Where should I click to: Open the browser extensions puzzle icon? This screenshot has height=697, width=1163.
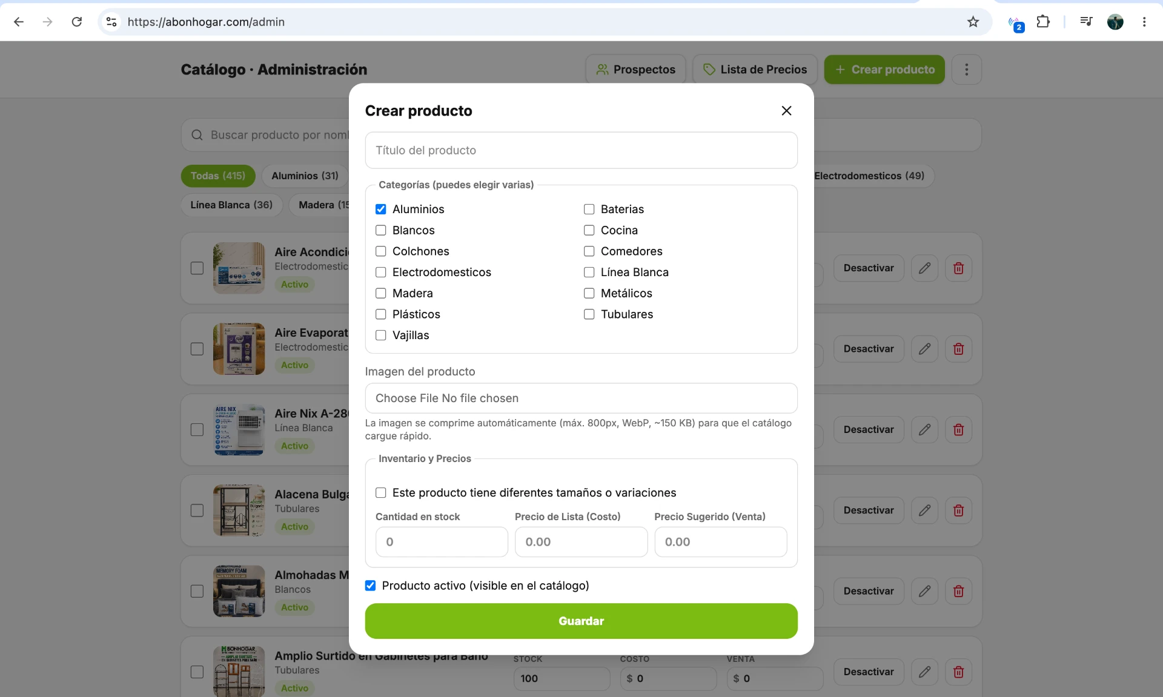[1043, 22]
